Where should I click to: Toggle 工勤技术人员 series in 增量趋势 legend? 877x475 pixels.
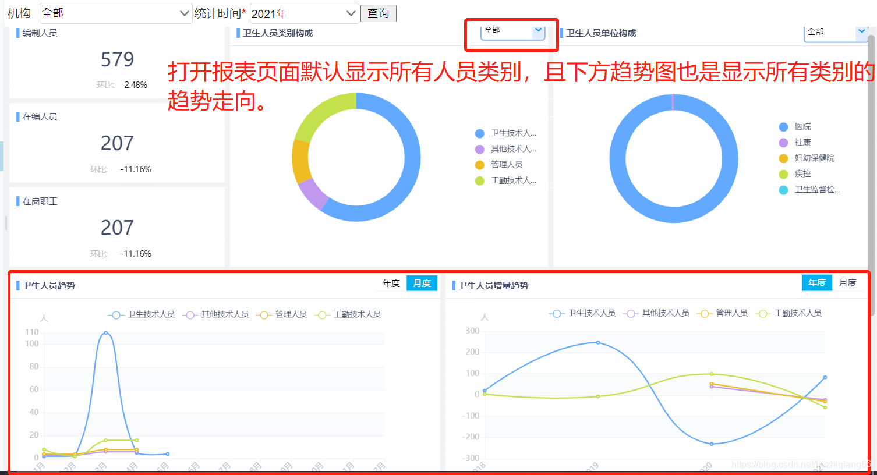pos(788,313)
